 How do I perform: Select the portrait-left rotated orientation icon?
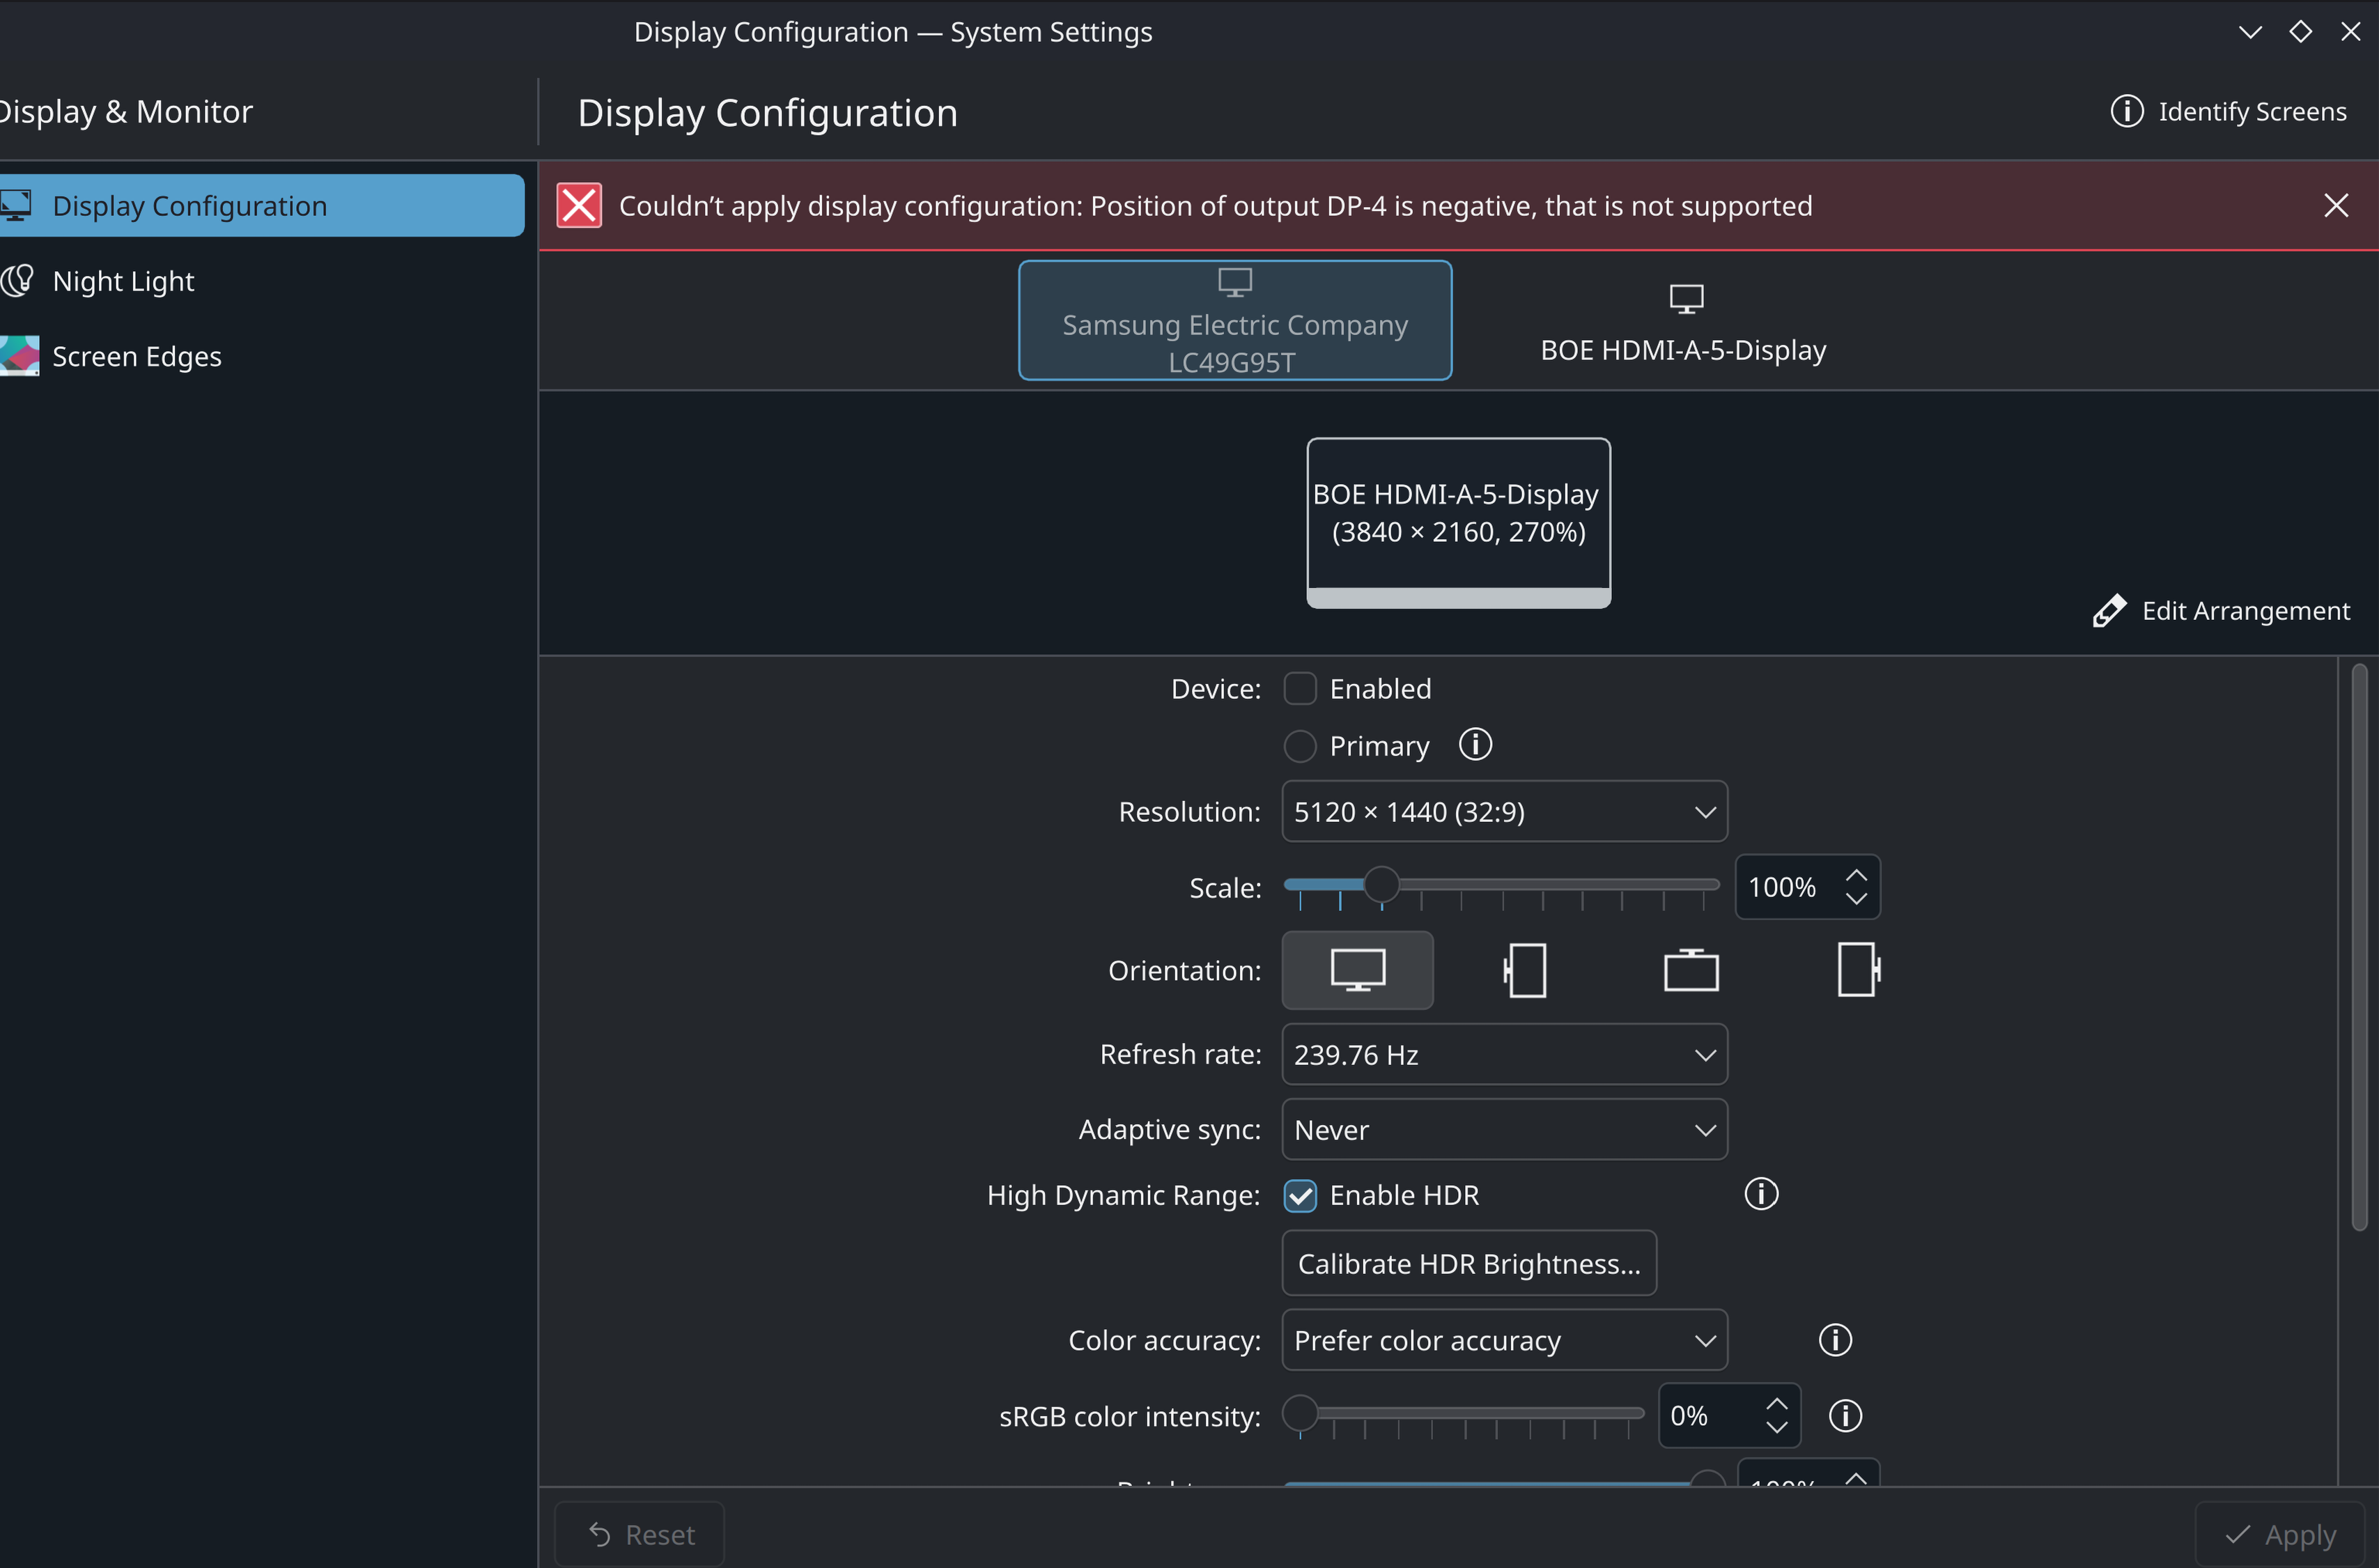coord(1525,970)
